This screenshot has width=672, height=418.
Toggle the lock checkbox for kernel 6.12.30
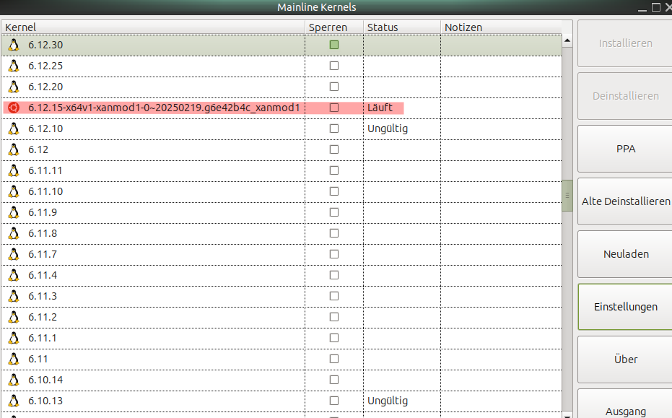point(334,45)
